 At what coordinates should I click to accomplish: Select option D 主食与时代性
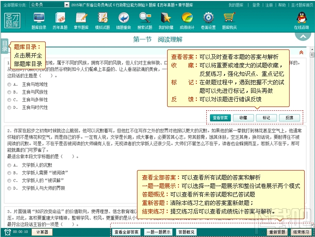pos(9,107)
